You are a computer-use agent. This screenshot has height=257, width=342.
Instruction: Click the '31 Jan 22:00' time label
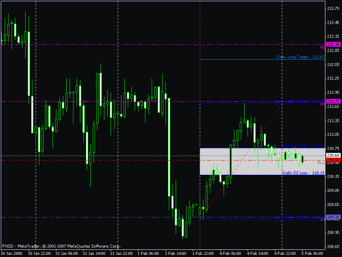[121, 253]
